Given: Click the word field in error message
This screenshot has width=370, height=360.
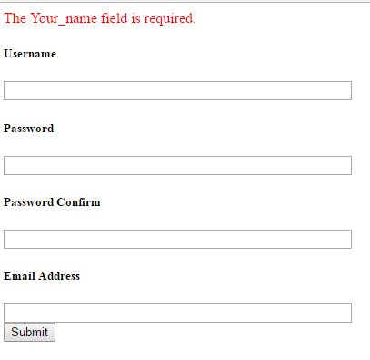Looking at the screenshot, I should coord(115,18).
